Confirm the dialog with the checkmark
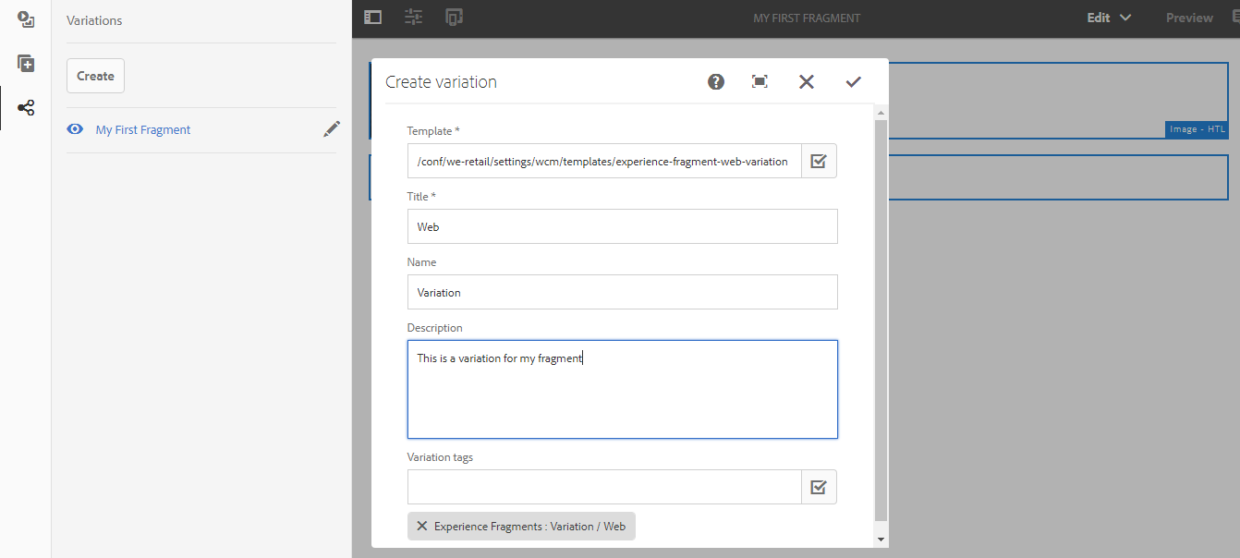 click(x=853, y=81)
